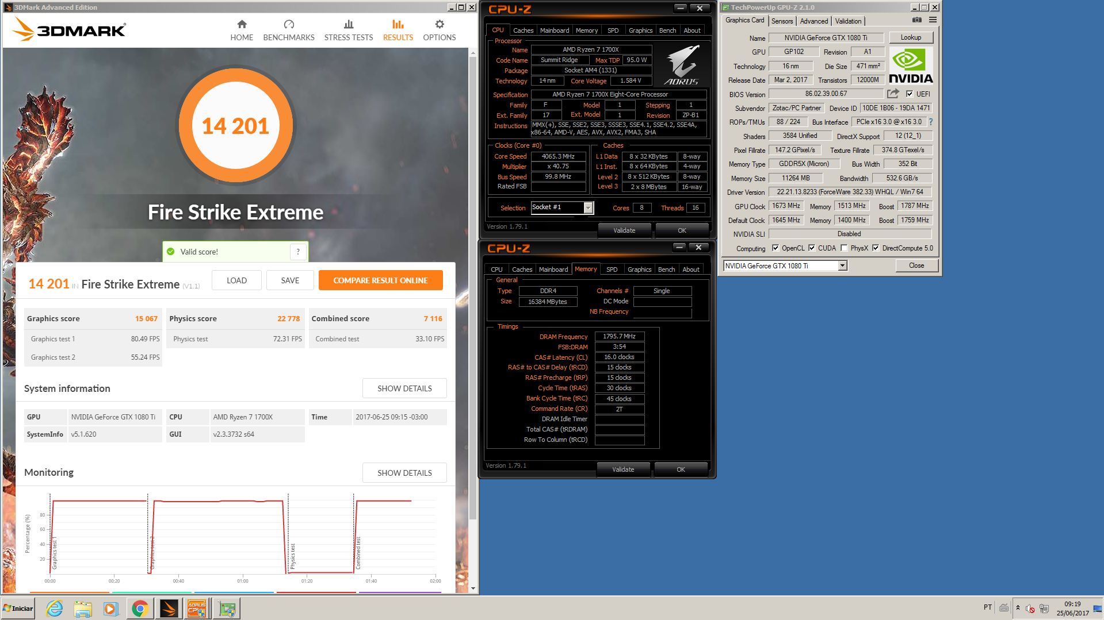Click the BIOS export share icon in GPU-Z

[x=893, y=94]
